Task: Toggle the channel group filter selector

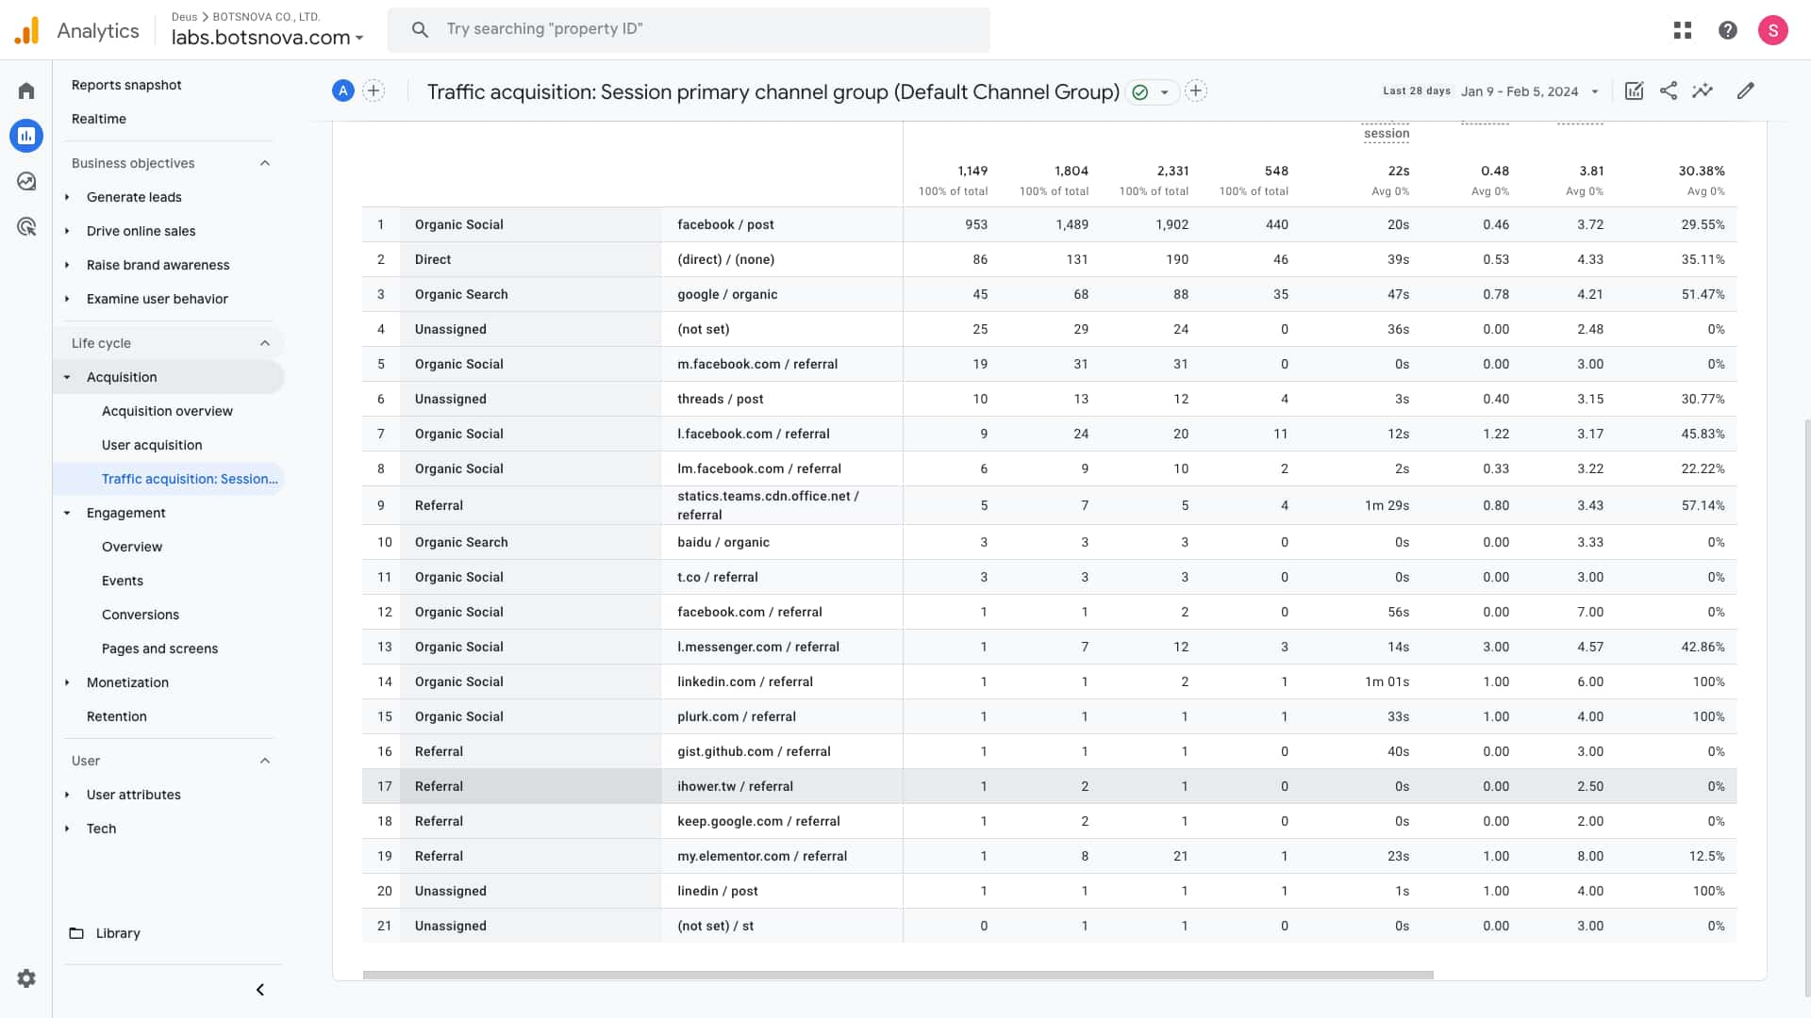Action: [x=1162, y=90]
